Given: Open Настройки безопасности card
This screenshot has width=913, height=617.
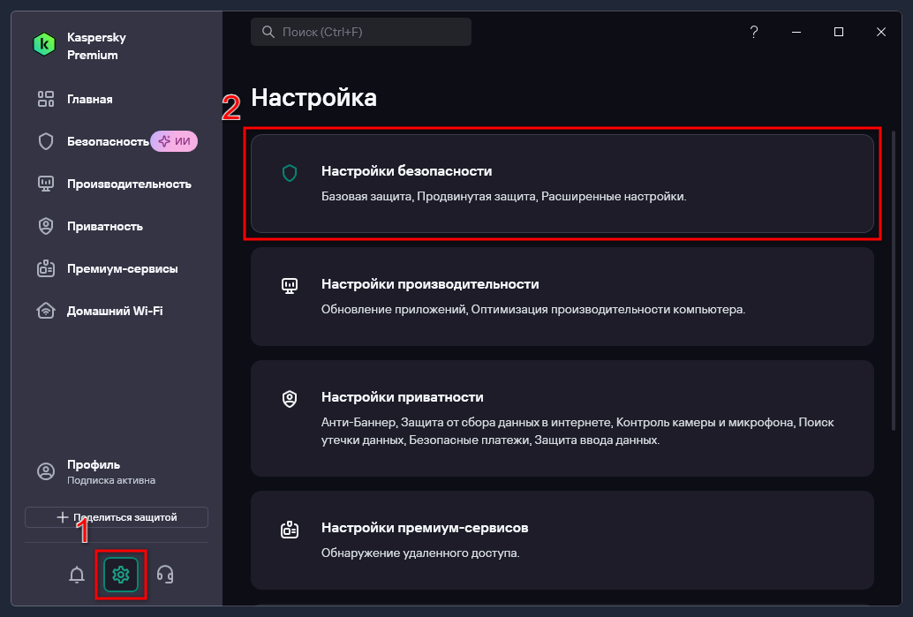Looking at the screenshot, I should pyautogui.click(x=562, y=184).
